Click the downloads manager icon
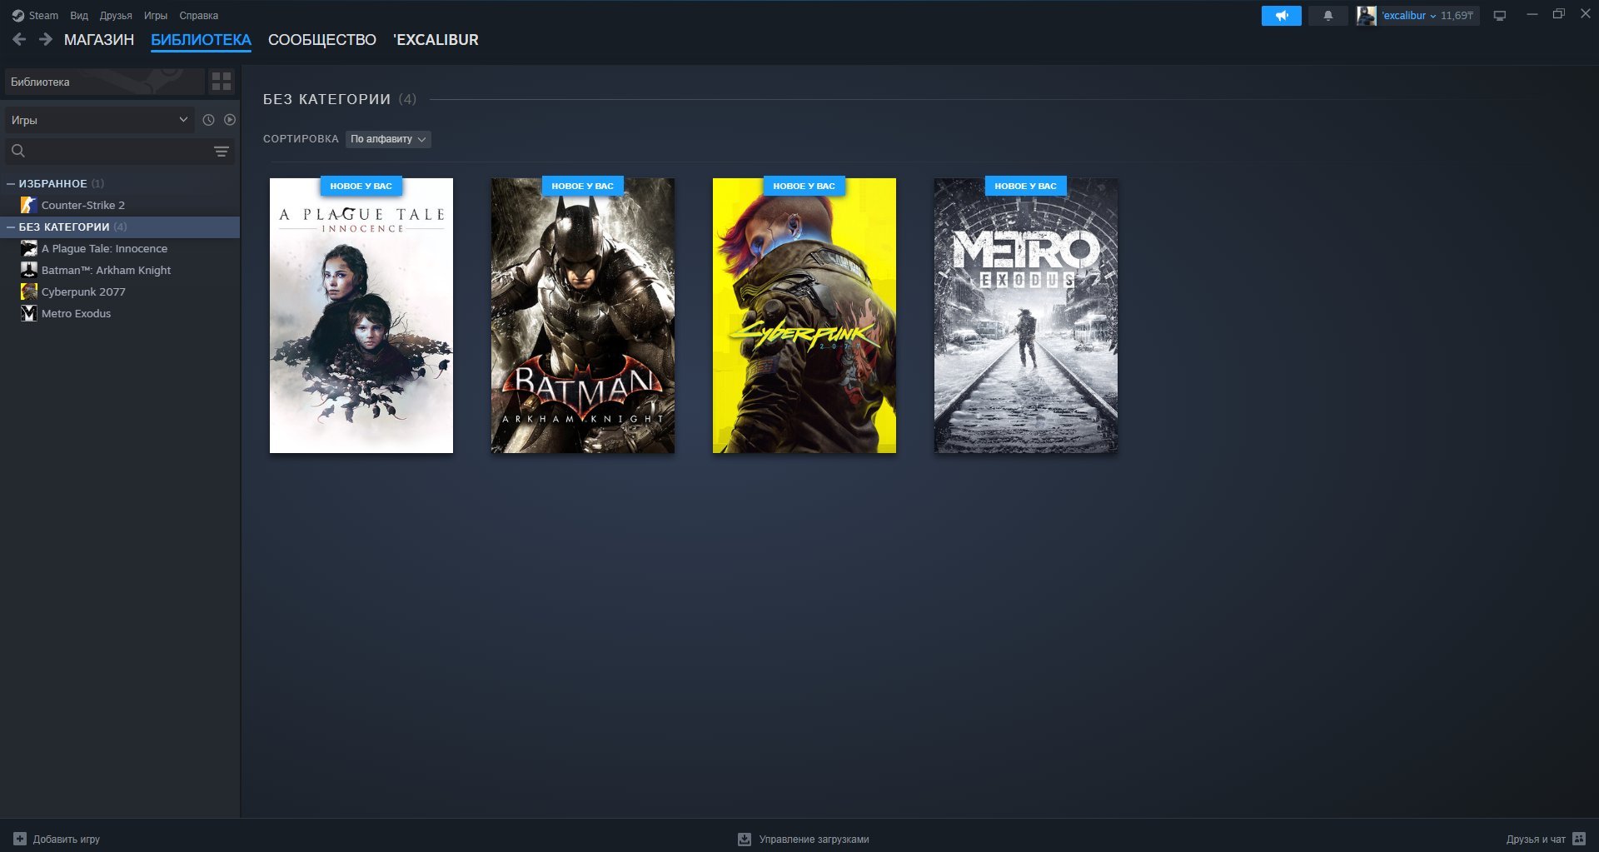The height and width of the screenshot is (852, 1599). 745,839
